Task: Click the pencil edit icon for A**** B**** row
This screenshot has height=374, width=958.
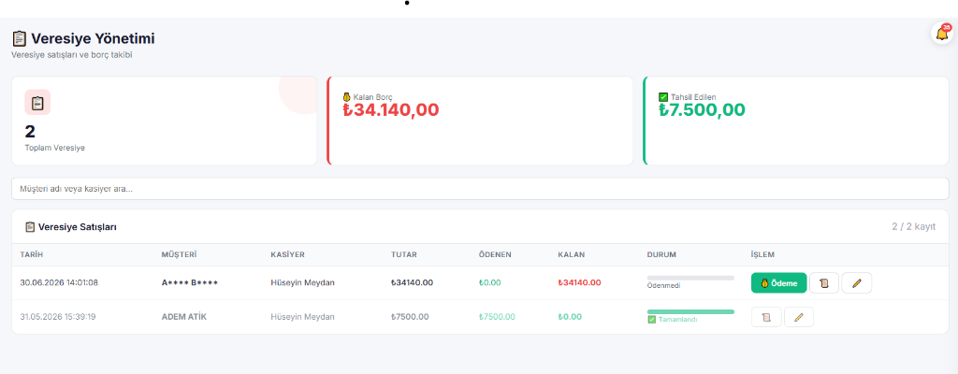Action: pos(857,283)
